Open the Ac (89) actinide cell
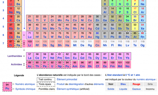Image resolution: width=158 pixels, height=95 pixels. 29,64
